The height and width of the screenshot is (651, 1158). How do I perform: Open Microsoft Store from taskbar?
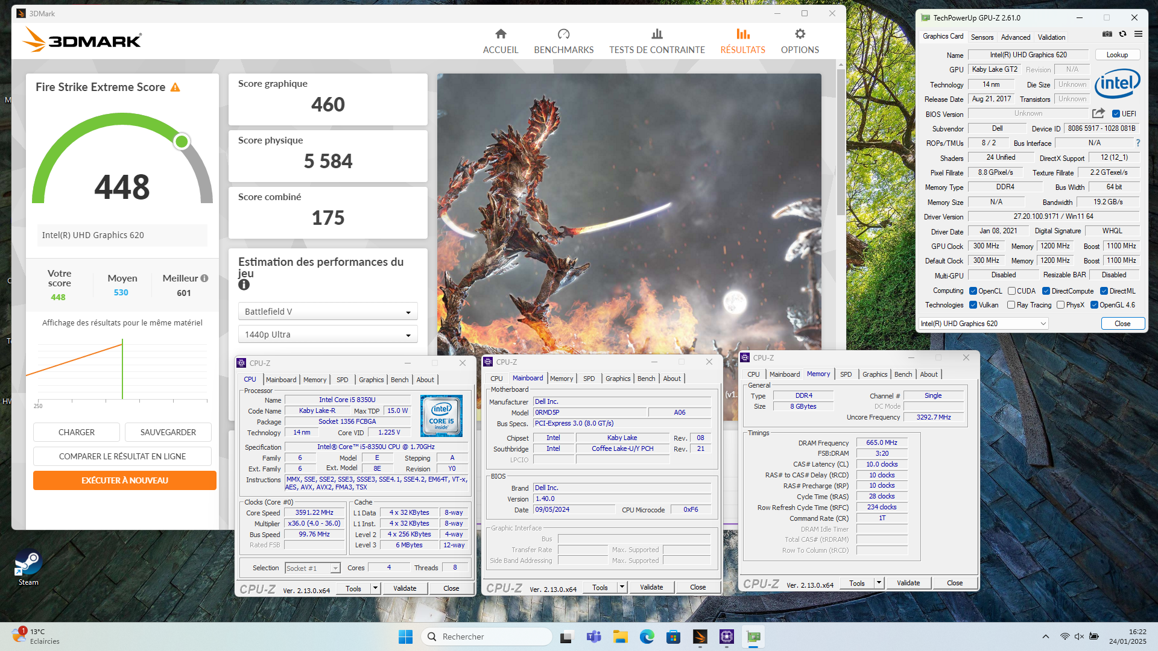[673, 637]
